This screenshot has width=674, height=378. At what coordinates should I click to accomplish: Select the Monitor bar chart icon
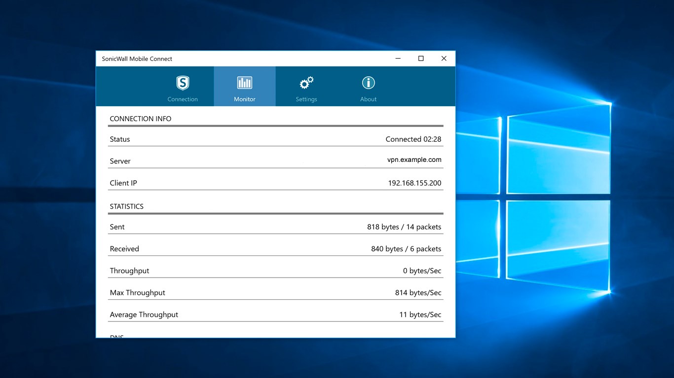(245, 83)
